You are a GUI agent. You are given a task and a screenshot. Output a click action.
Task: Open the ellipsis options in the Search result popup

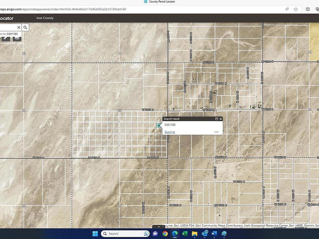tap(216, 132)
